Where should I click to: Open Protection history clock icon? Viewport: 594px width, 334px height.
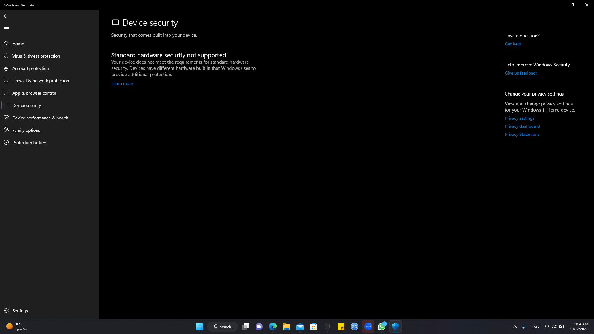[x=6, y=142]
